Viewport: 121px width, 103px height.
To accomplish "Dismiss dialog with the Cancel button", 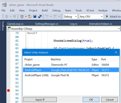I will pyautogui.click(x=110, y=100).
